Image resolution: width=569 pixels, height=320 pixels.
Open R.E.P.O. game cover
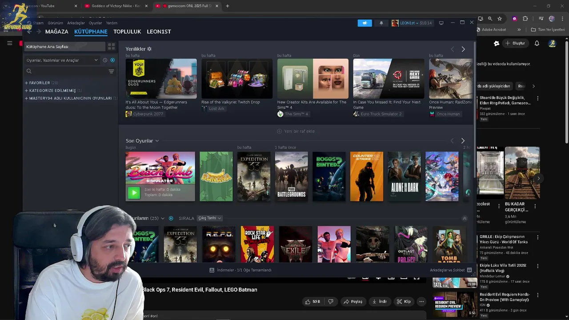(x=219, y=244)
